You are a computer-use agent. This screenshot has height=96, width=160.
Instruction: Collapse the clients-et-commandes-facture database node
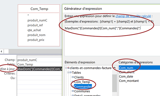coord(66,68)
